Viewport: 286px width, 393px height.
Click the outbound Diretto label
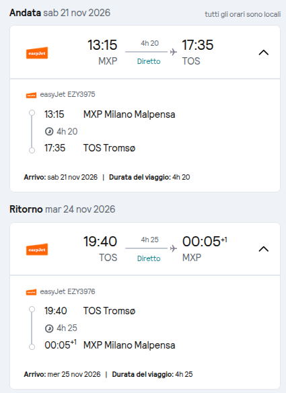click(x=149, y=61)
